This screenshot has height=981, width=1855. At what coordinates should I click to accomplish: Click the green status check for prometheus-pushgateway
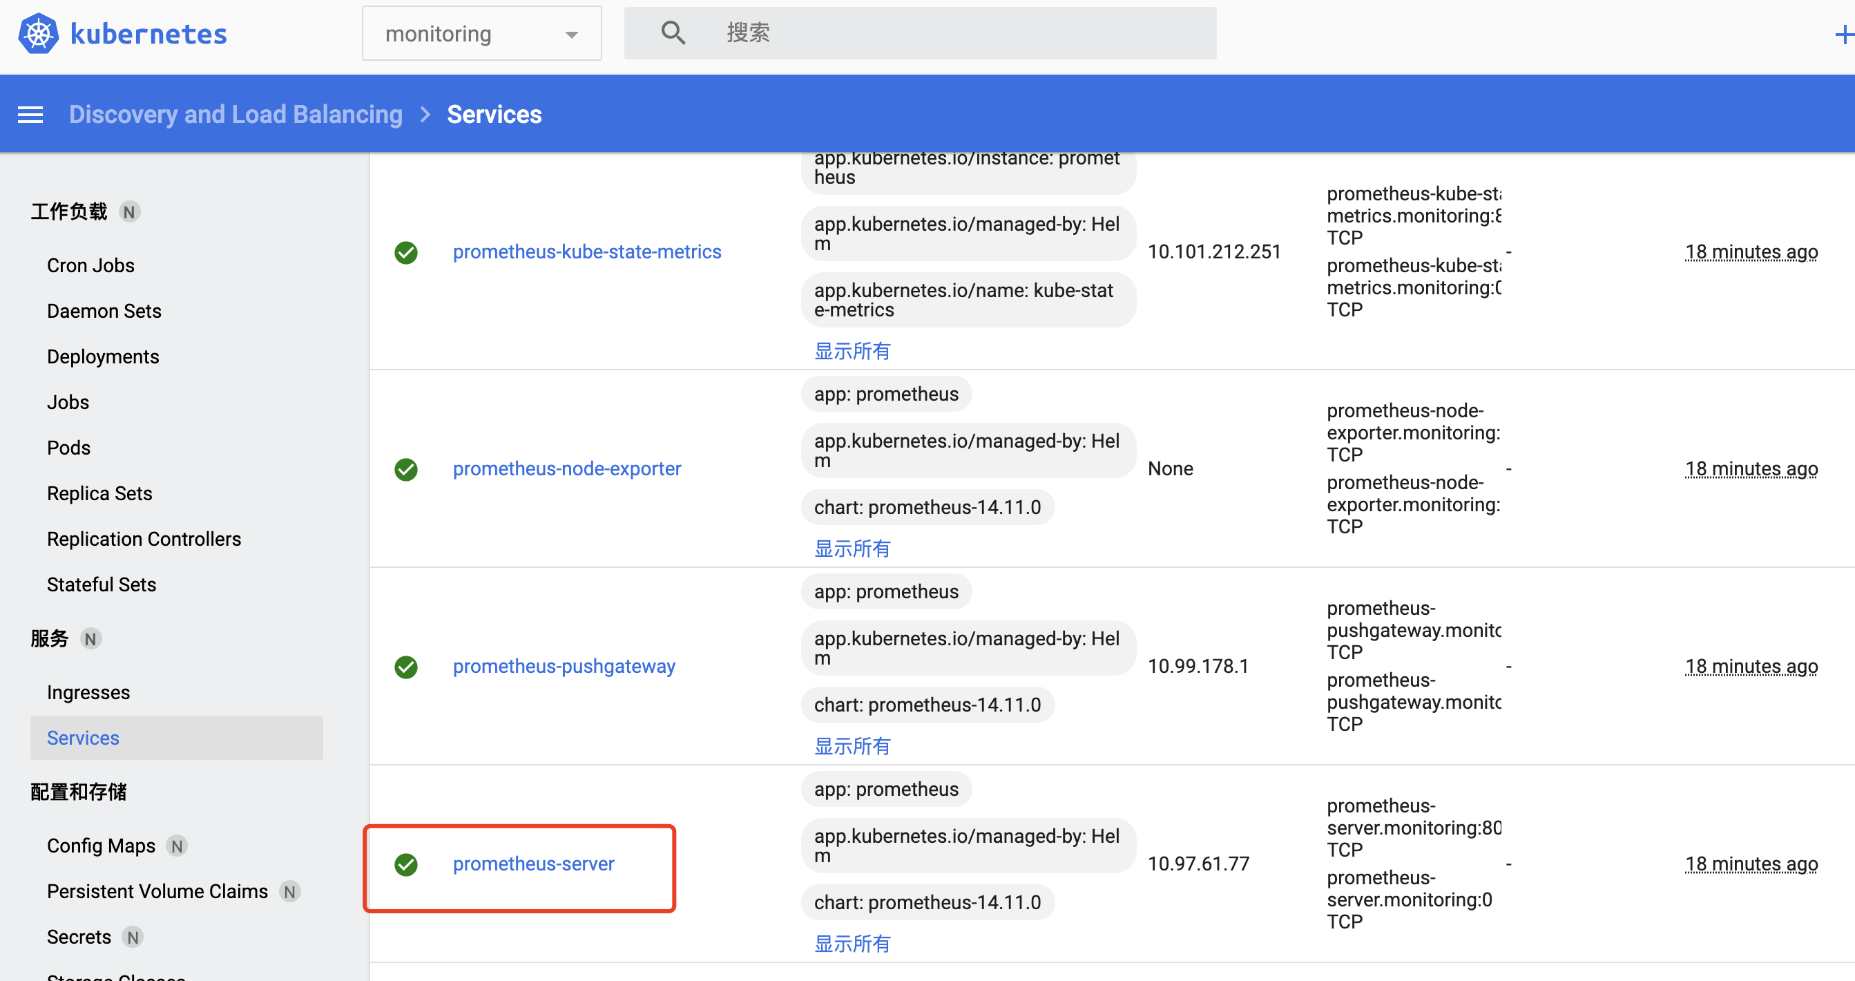(406, 666)
